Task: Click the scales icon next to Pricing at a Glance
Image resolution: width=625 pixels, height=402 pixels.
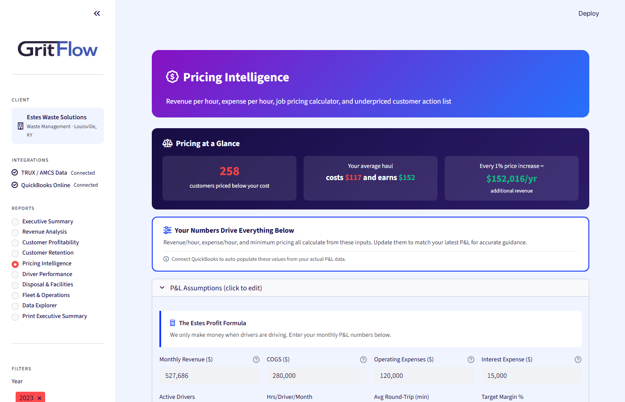Action: [167, 143]
